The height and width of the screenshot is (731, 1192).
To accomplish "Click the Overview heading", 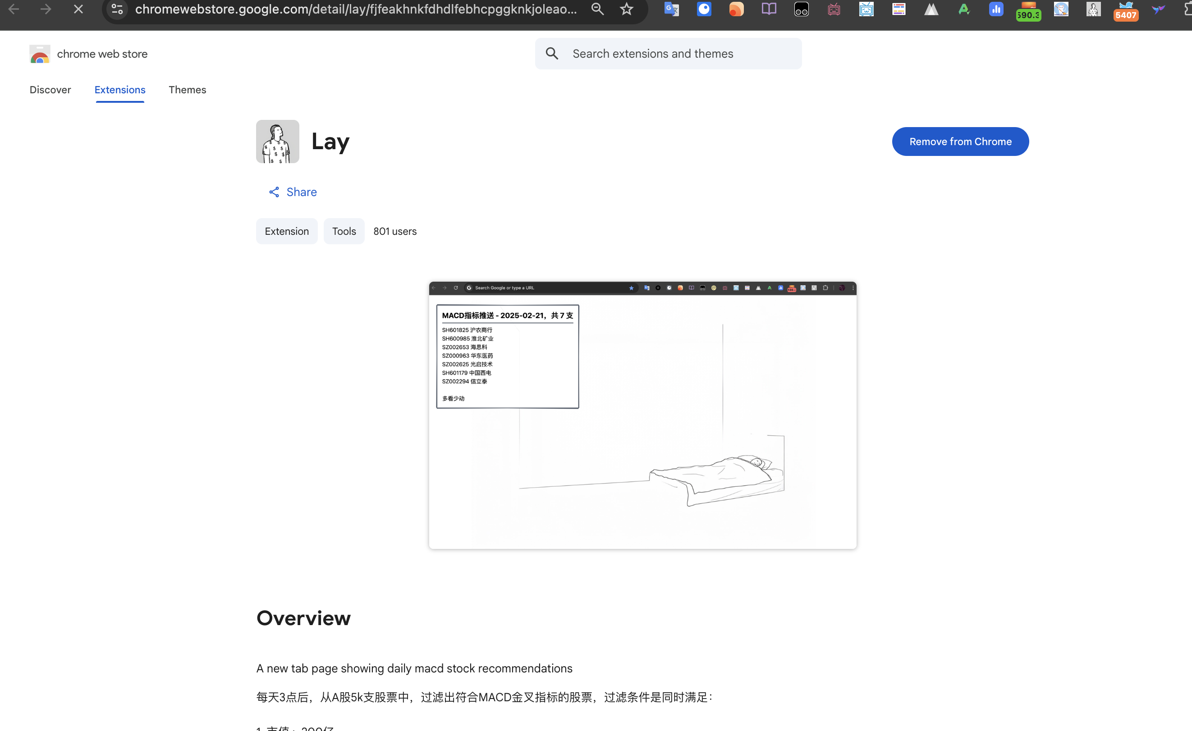I will (x=303, y=618).
